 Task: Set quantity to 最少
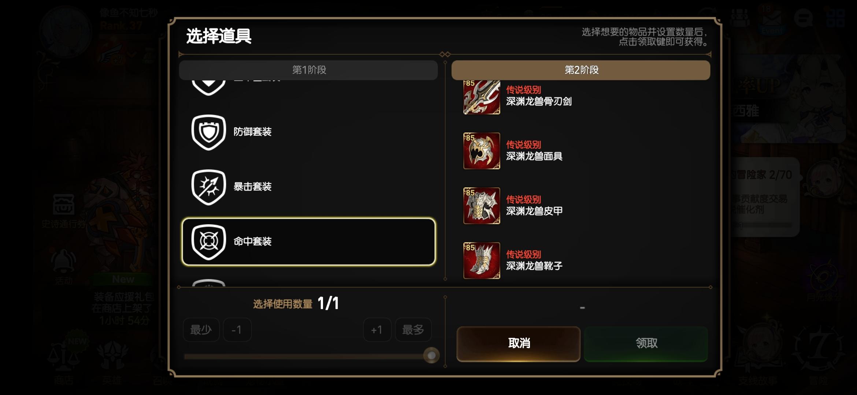point(201,330)
